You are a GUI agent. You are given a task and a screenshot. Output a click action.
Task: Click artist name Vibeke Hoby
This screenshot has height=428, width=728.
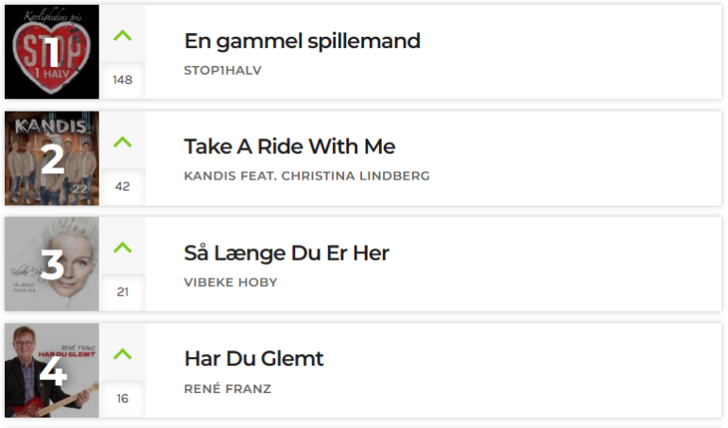(231, 282)
